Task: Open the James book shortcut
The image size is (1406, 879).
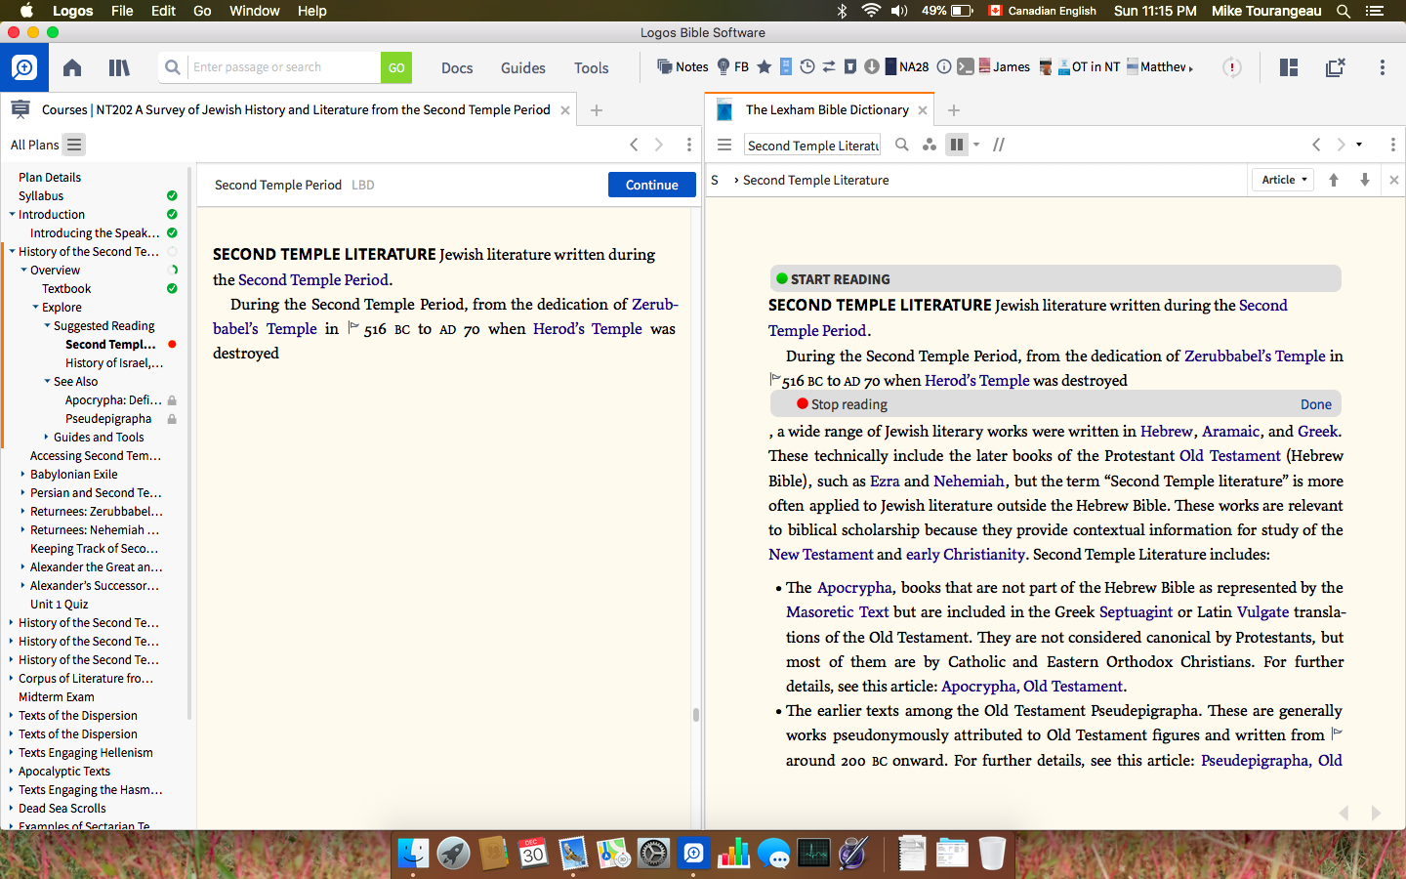Action: [x=1005, y=66]
